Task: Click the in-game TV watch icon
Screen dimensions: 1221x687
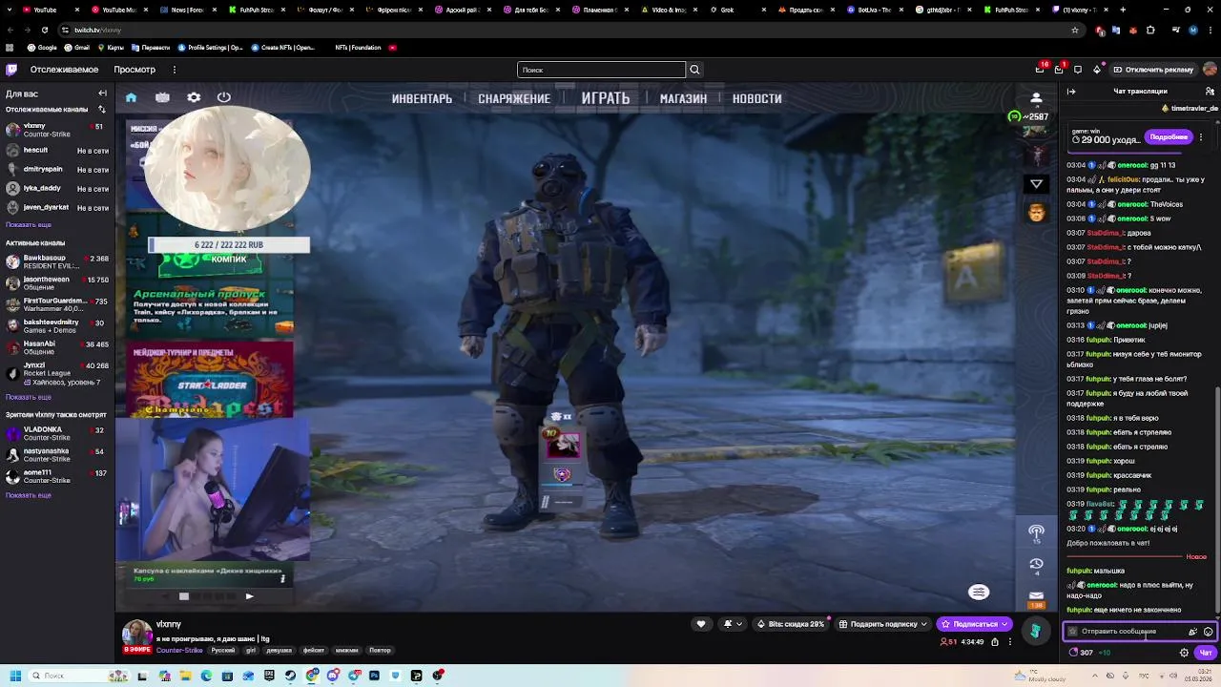Action: pyautogui.click(x=162, y=97)
